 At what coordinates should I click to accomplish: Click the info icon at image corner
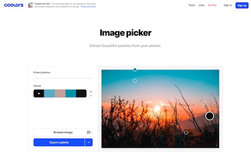point(217,145)
